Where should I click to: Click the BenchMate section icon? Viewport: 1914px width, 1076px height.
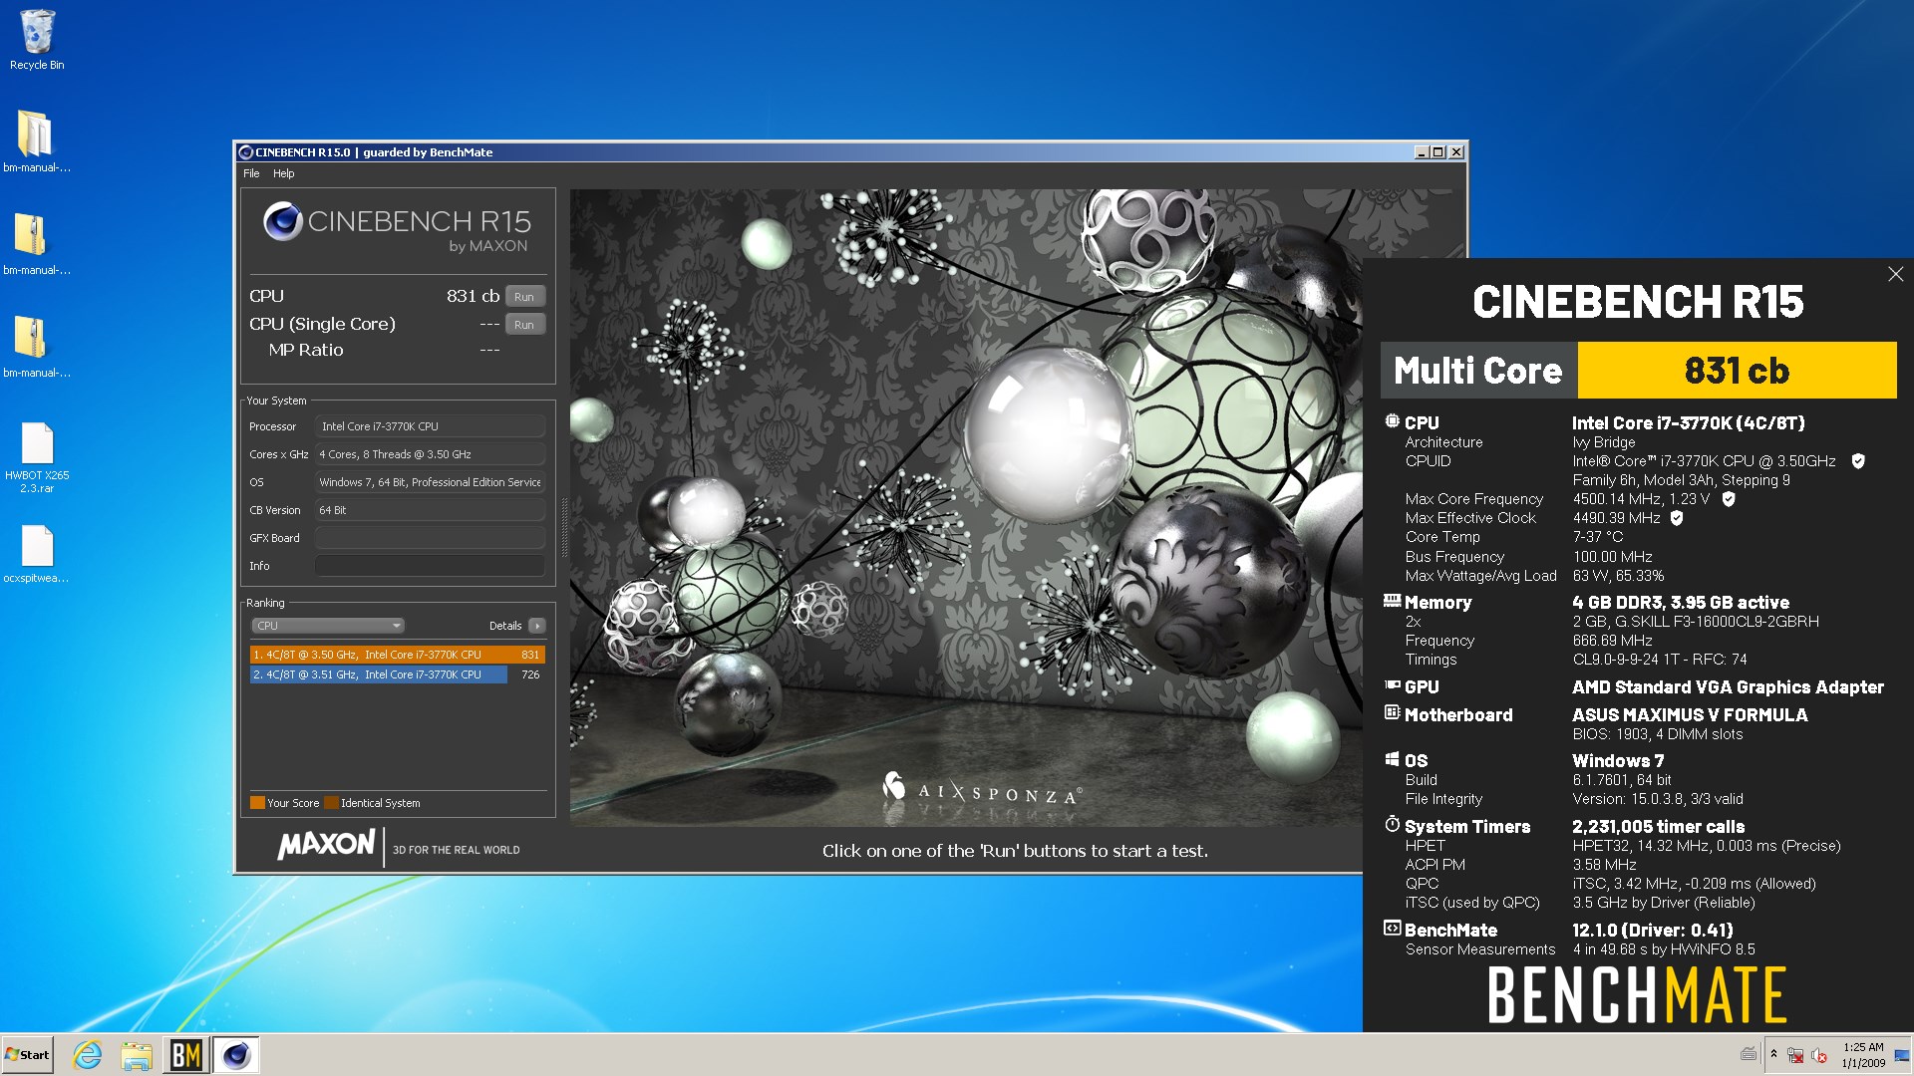pyautogui.click(x=1392, y=929)
